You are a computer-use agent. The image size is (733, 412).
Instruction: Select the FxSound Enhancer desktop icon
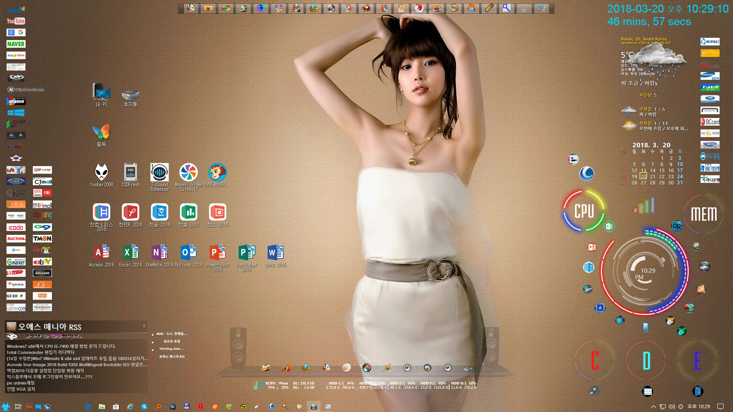pos(159,177)
